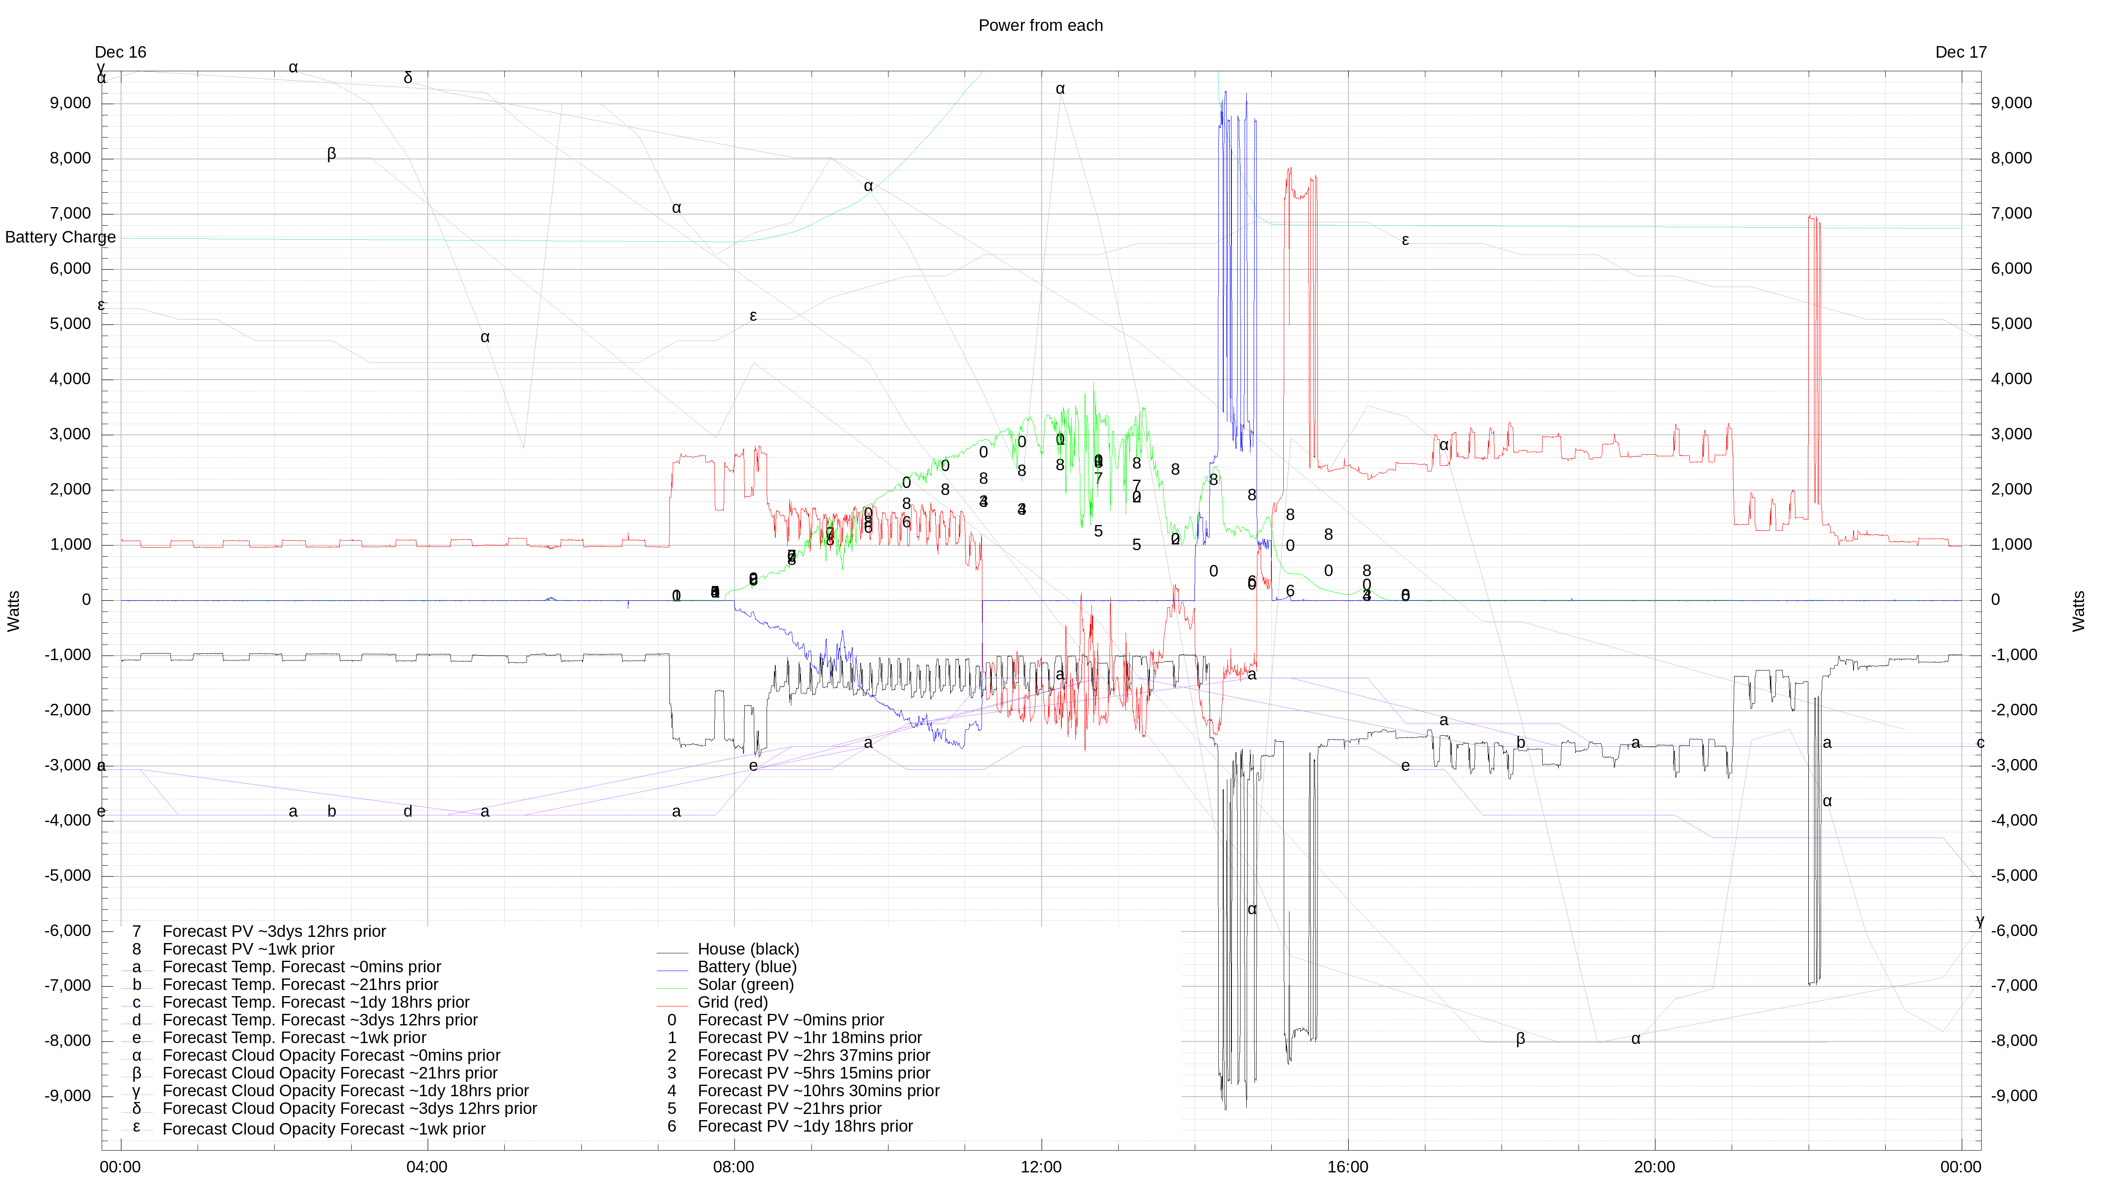Click legend entry 'Forecast PV ~21hrs prior'
The height and width of the screenshot is (1186, 2108).
[790, 1109]
